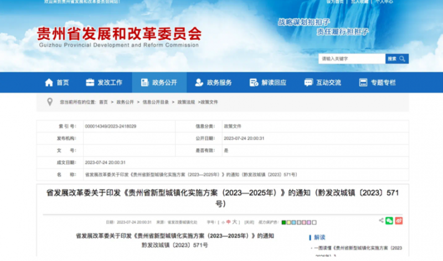
Task: Set font size to 中
Action: pyautogui.click(x=228, y=222)
